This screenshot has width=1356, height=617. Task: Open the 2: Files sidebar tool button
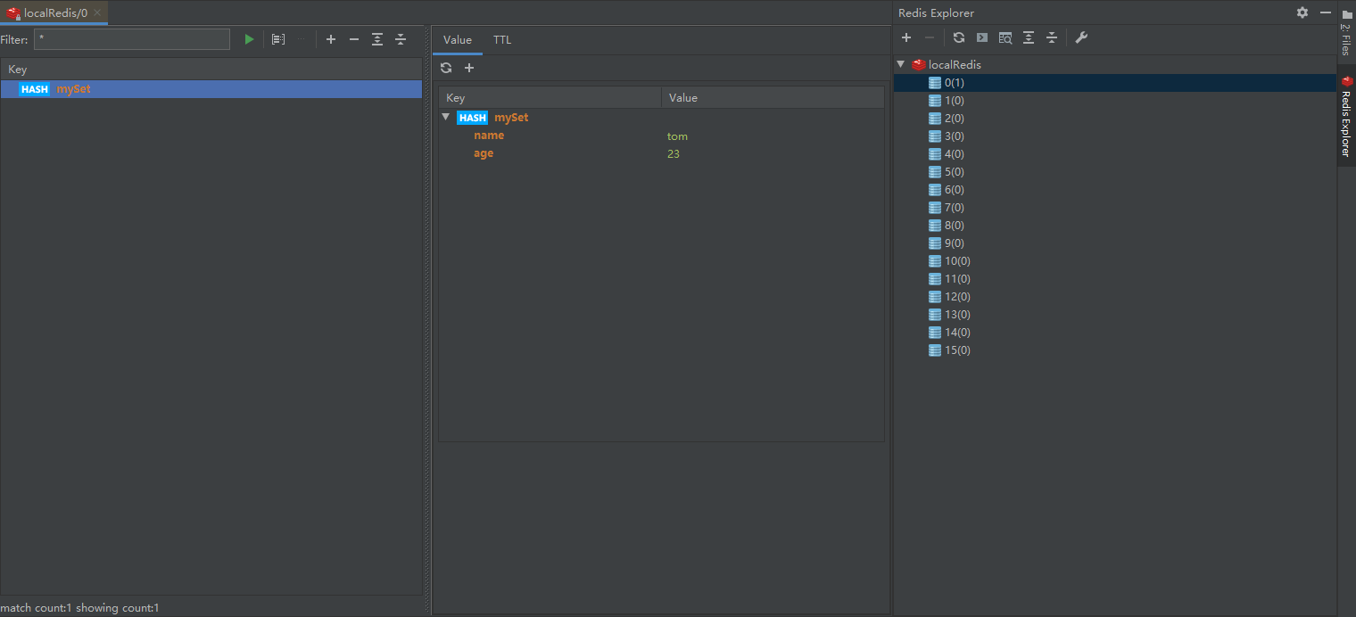[x=1347, y=34]
